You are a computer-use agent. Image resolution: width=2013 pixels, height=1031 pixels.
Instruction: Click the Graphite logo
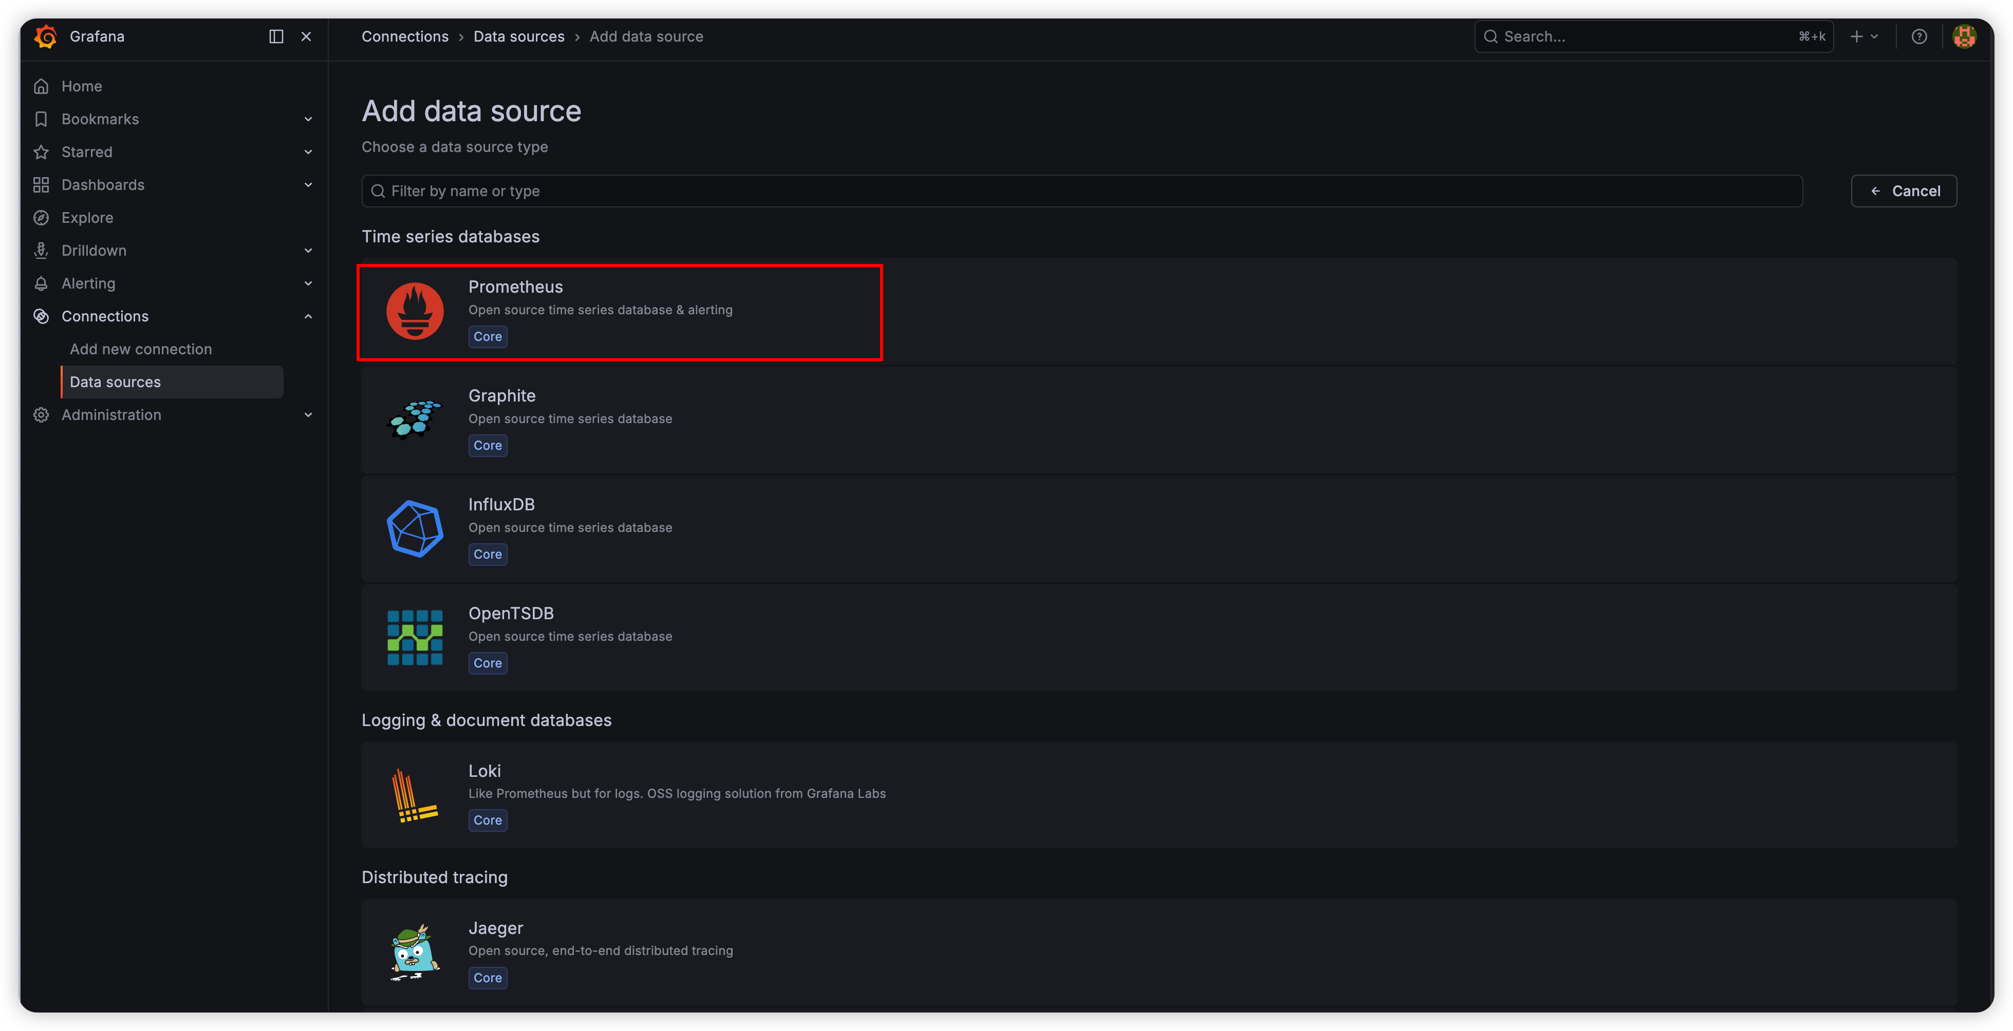tap(415, 419)
